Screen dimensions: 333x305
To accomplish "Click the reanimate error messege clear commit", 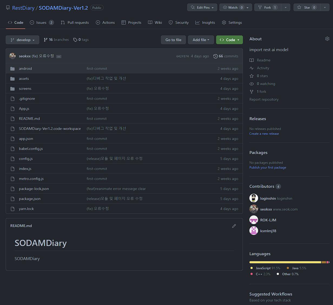I will pyautogui.click(x=116, y=189).
